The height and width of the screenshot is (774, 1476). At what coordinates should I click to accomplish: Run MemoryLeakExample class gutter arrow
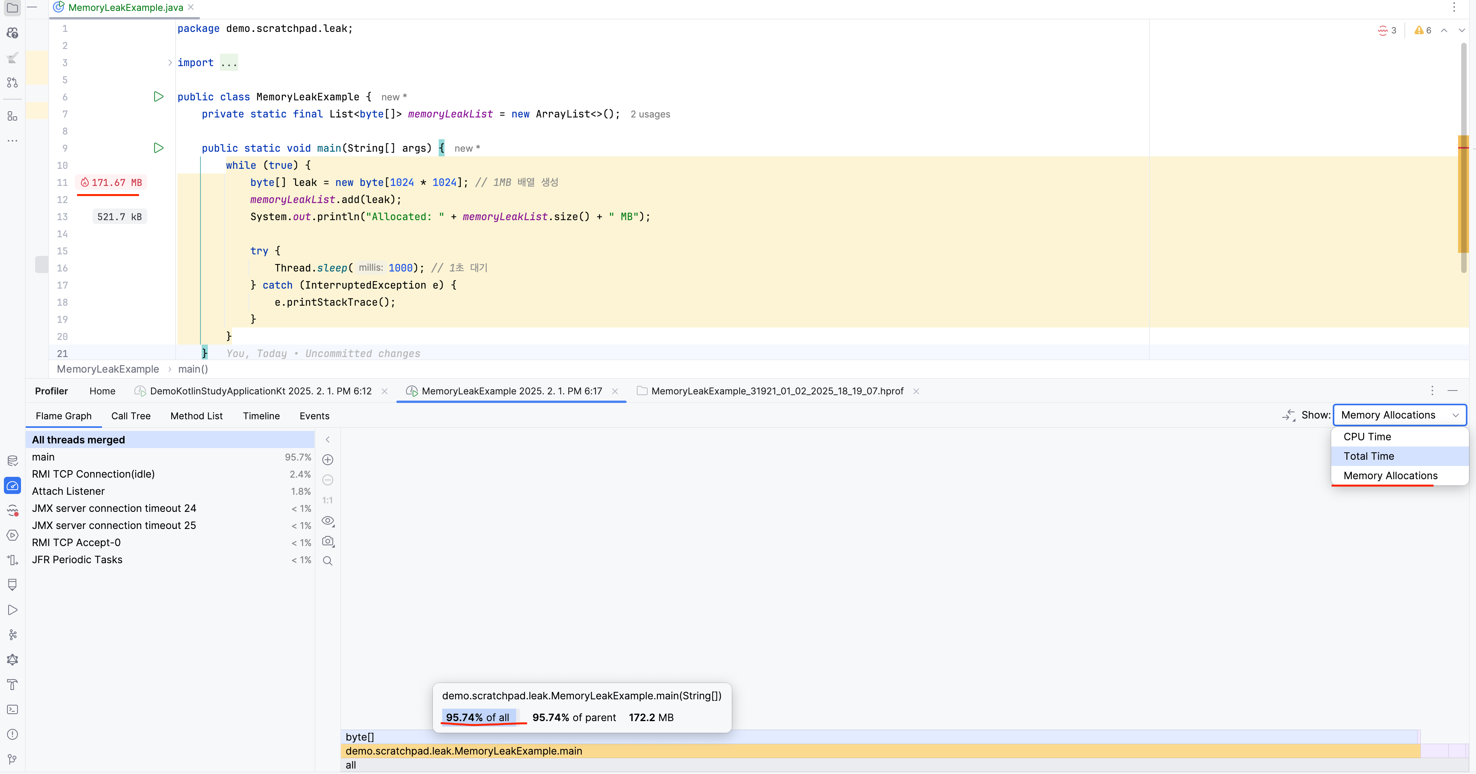tap(159, 97)
